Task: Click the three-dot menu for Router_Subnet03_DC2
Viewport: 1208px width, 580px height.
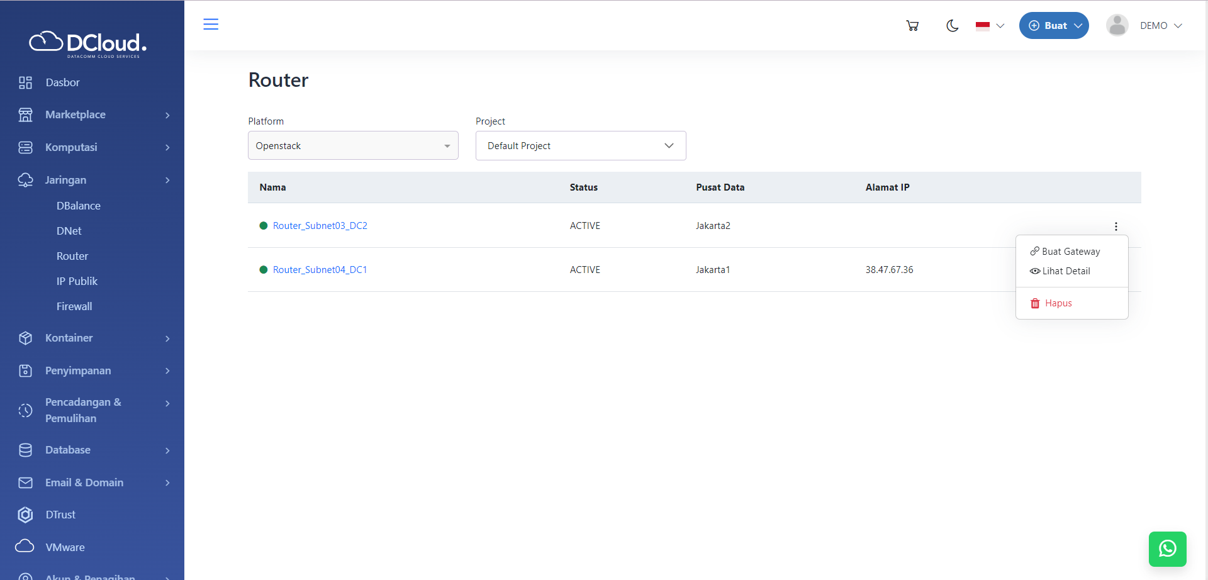Action: click(1116, 226)
